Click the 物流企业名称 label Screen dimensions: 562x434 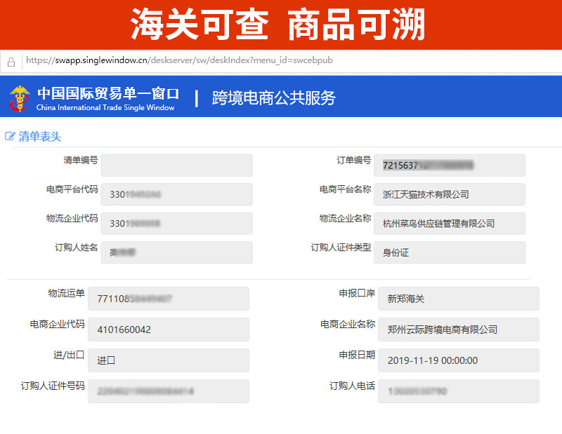point(345,218)
